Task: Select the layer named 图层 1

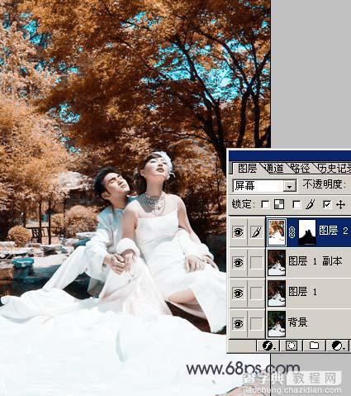Action: point(302,292)
